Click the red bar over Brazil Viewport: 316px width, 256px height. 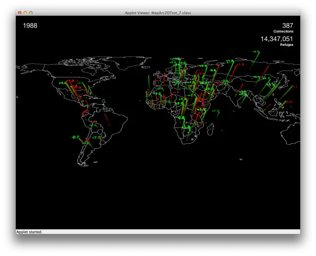(x=107, y=119)
